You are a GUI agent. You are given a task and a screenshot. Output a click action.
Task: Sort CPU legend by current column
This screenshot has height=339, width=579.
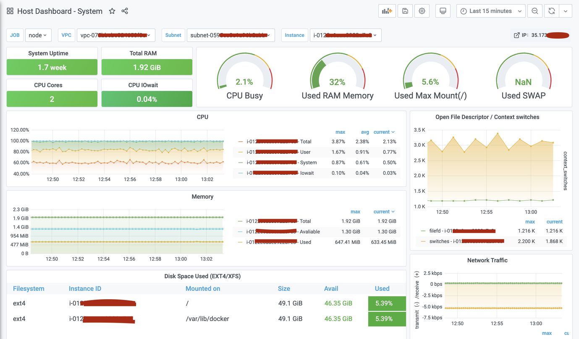click(384, 132)
